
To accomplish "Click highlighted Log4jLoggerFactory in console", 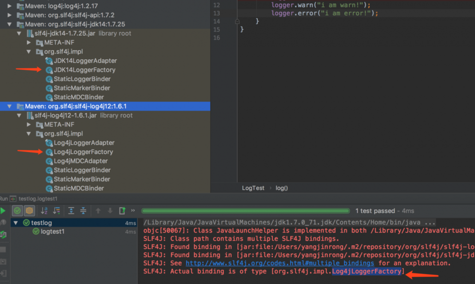I will tap(367, 271).
